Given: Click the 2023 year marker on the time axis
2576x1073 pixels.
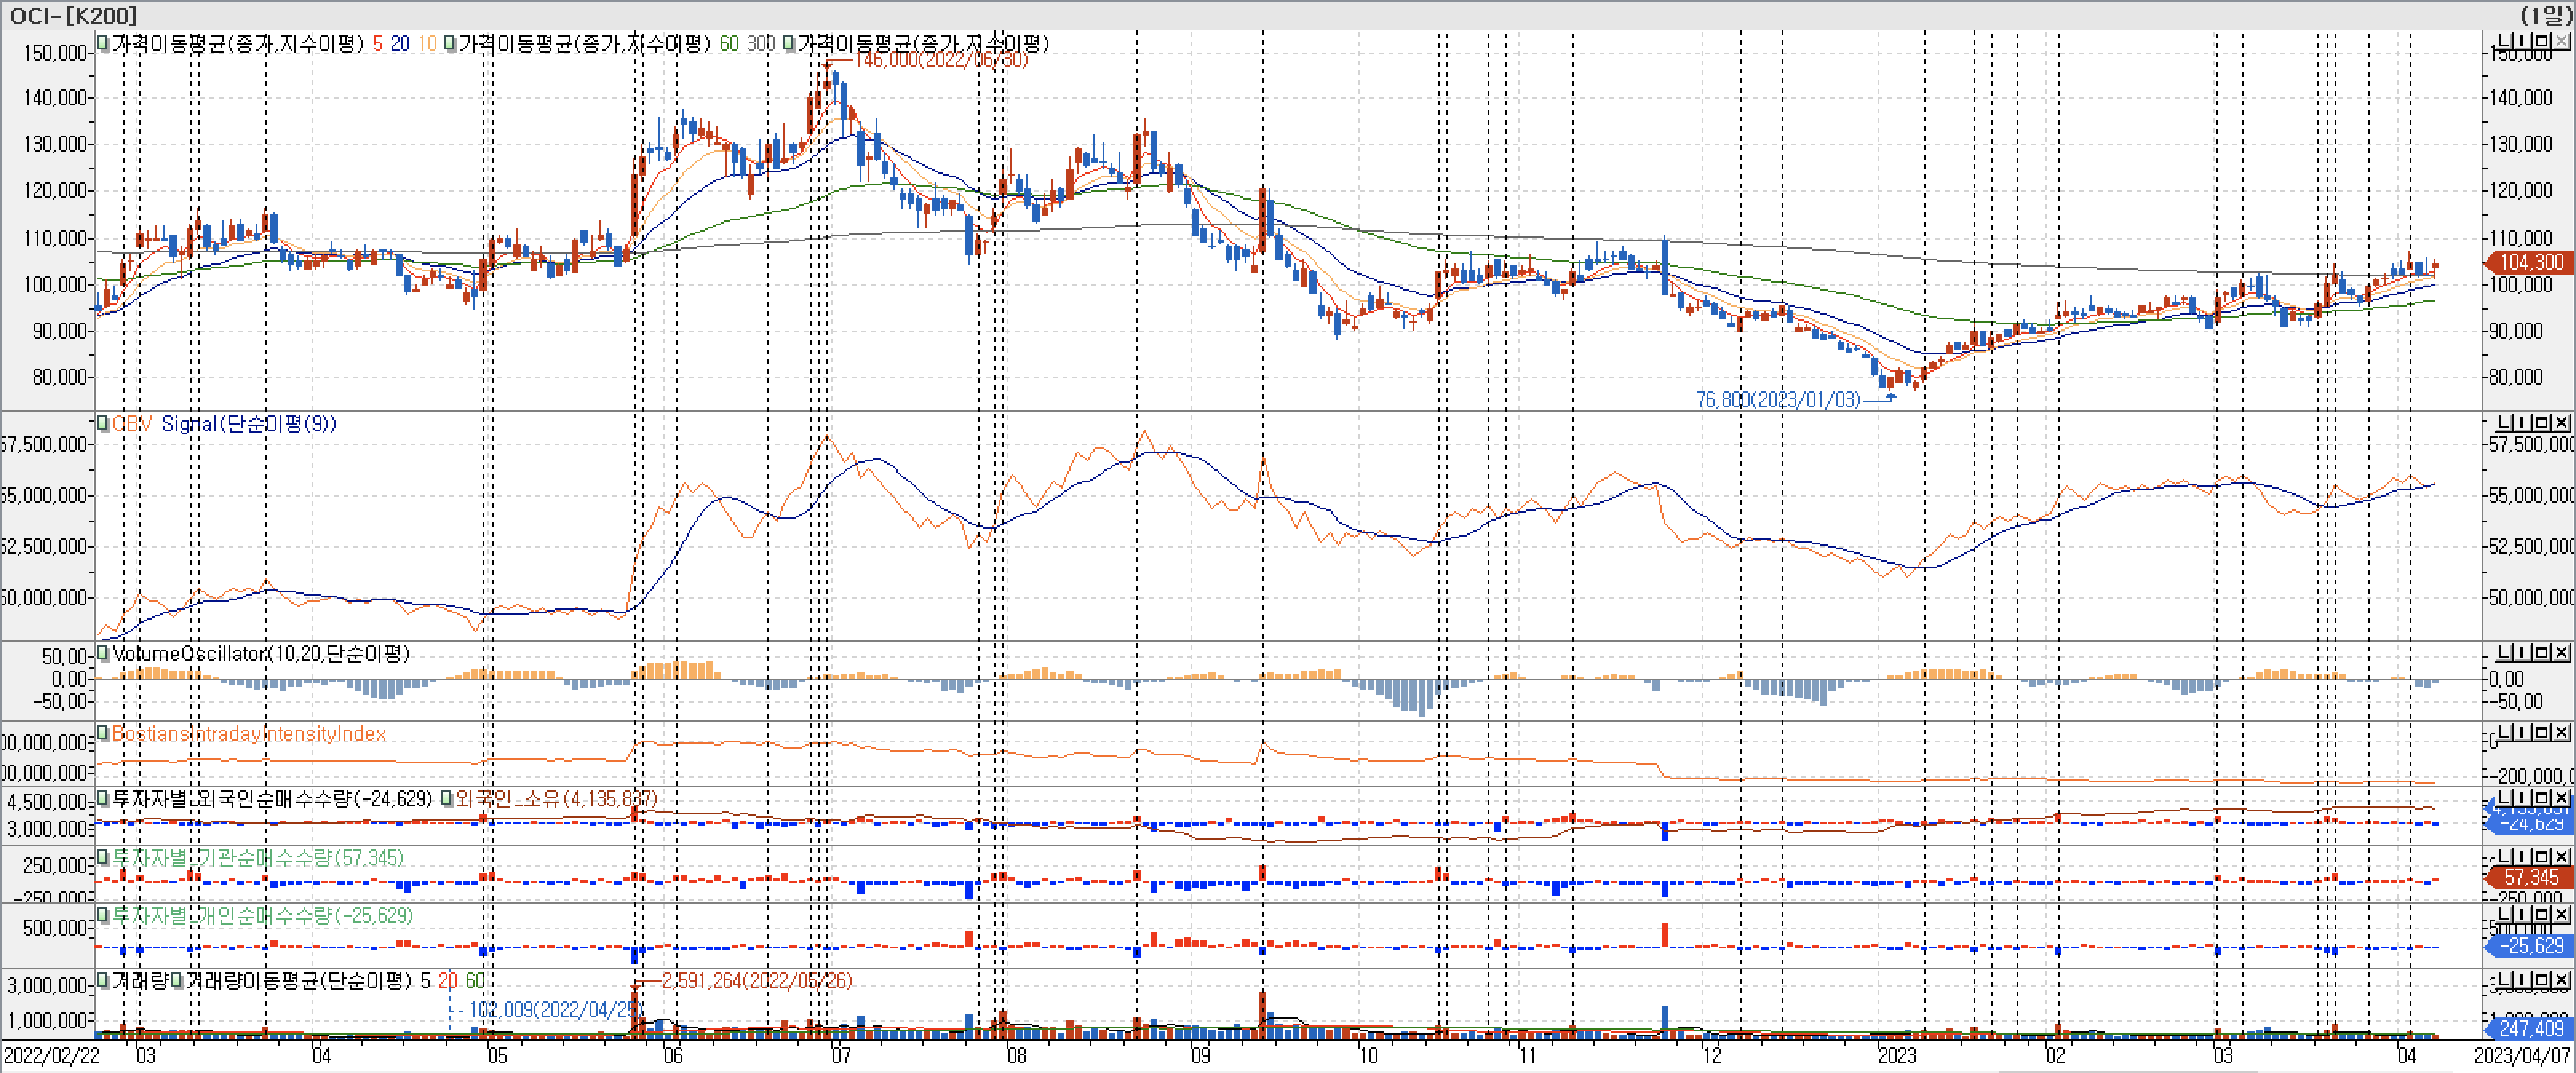Looking at the screenshot, I should point(1896,1055).
